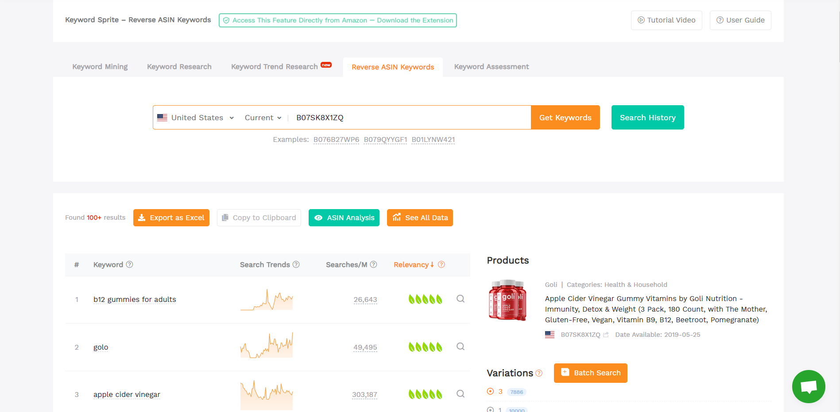Open the live chat widget
This screenshot has width=840, height=412.
[809, 386]
